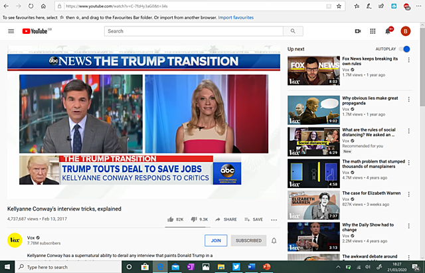Open Why the Daily Show had to change thumbnail
The width and height of the screenshot is (425, 273).
[313, 237]
